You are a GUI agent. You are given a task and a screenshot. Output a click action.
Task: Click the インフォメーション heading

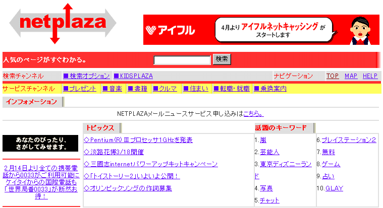click(31, 102)
